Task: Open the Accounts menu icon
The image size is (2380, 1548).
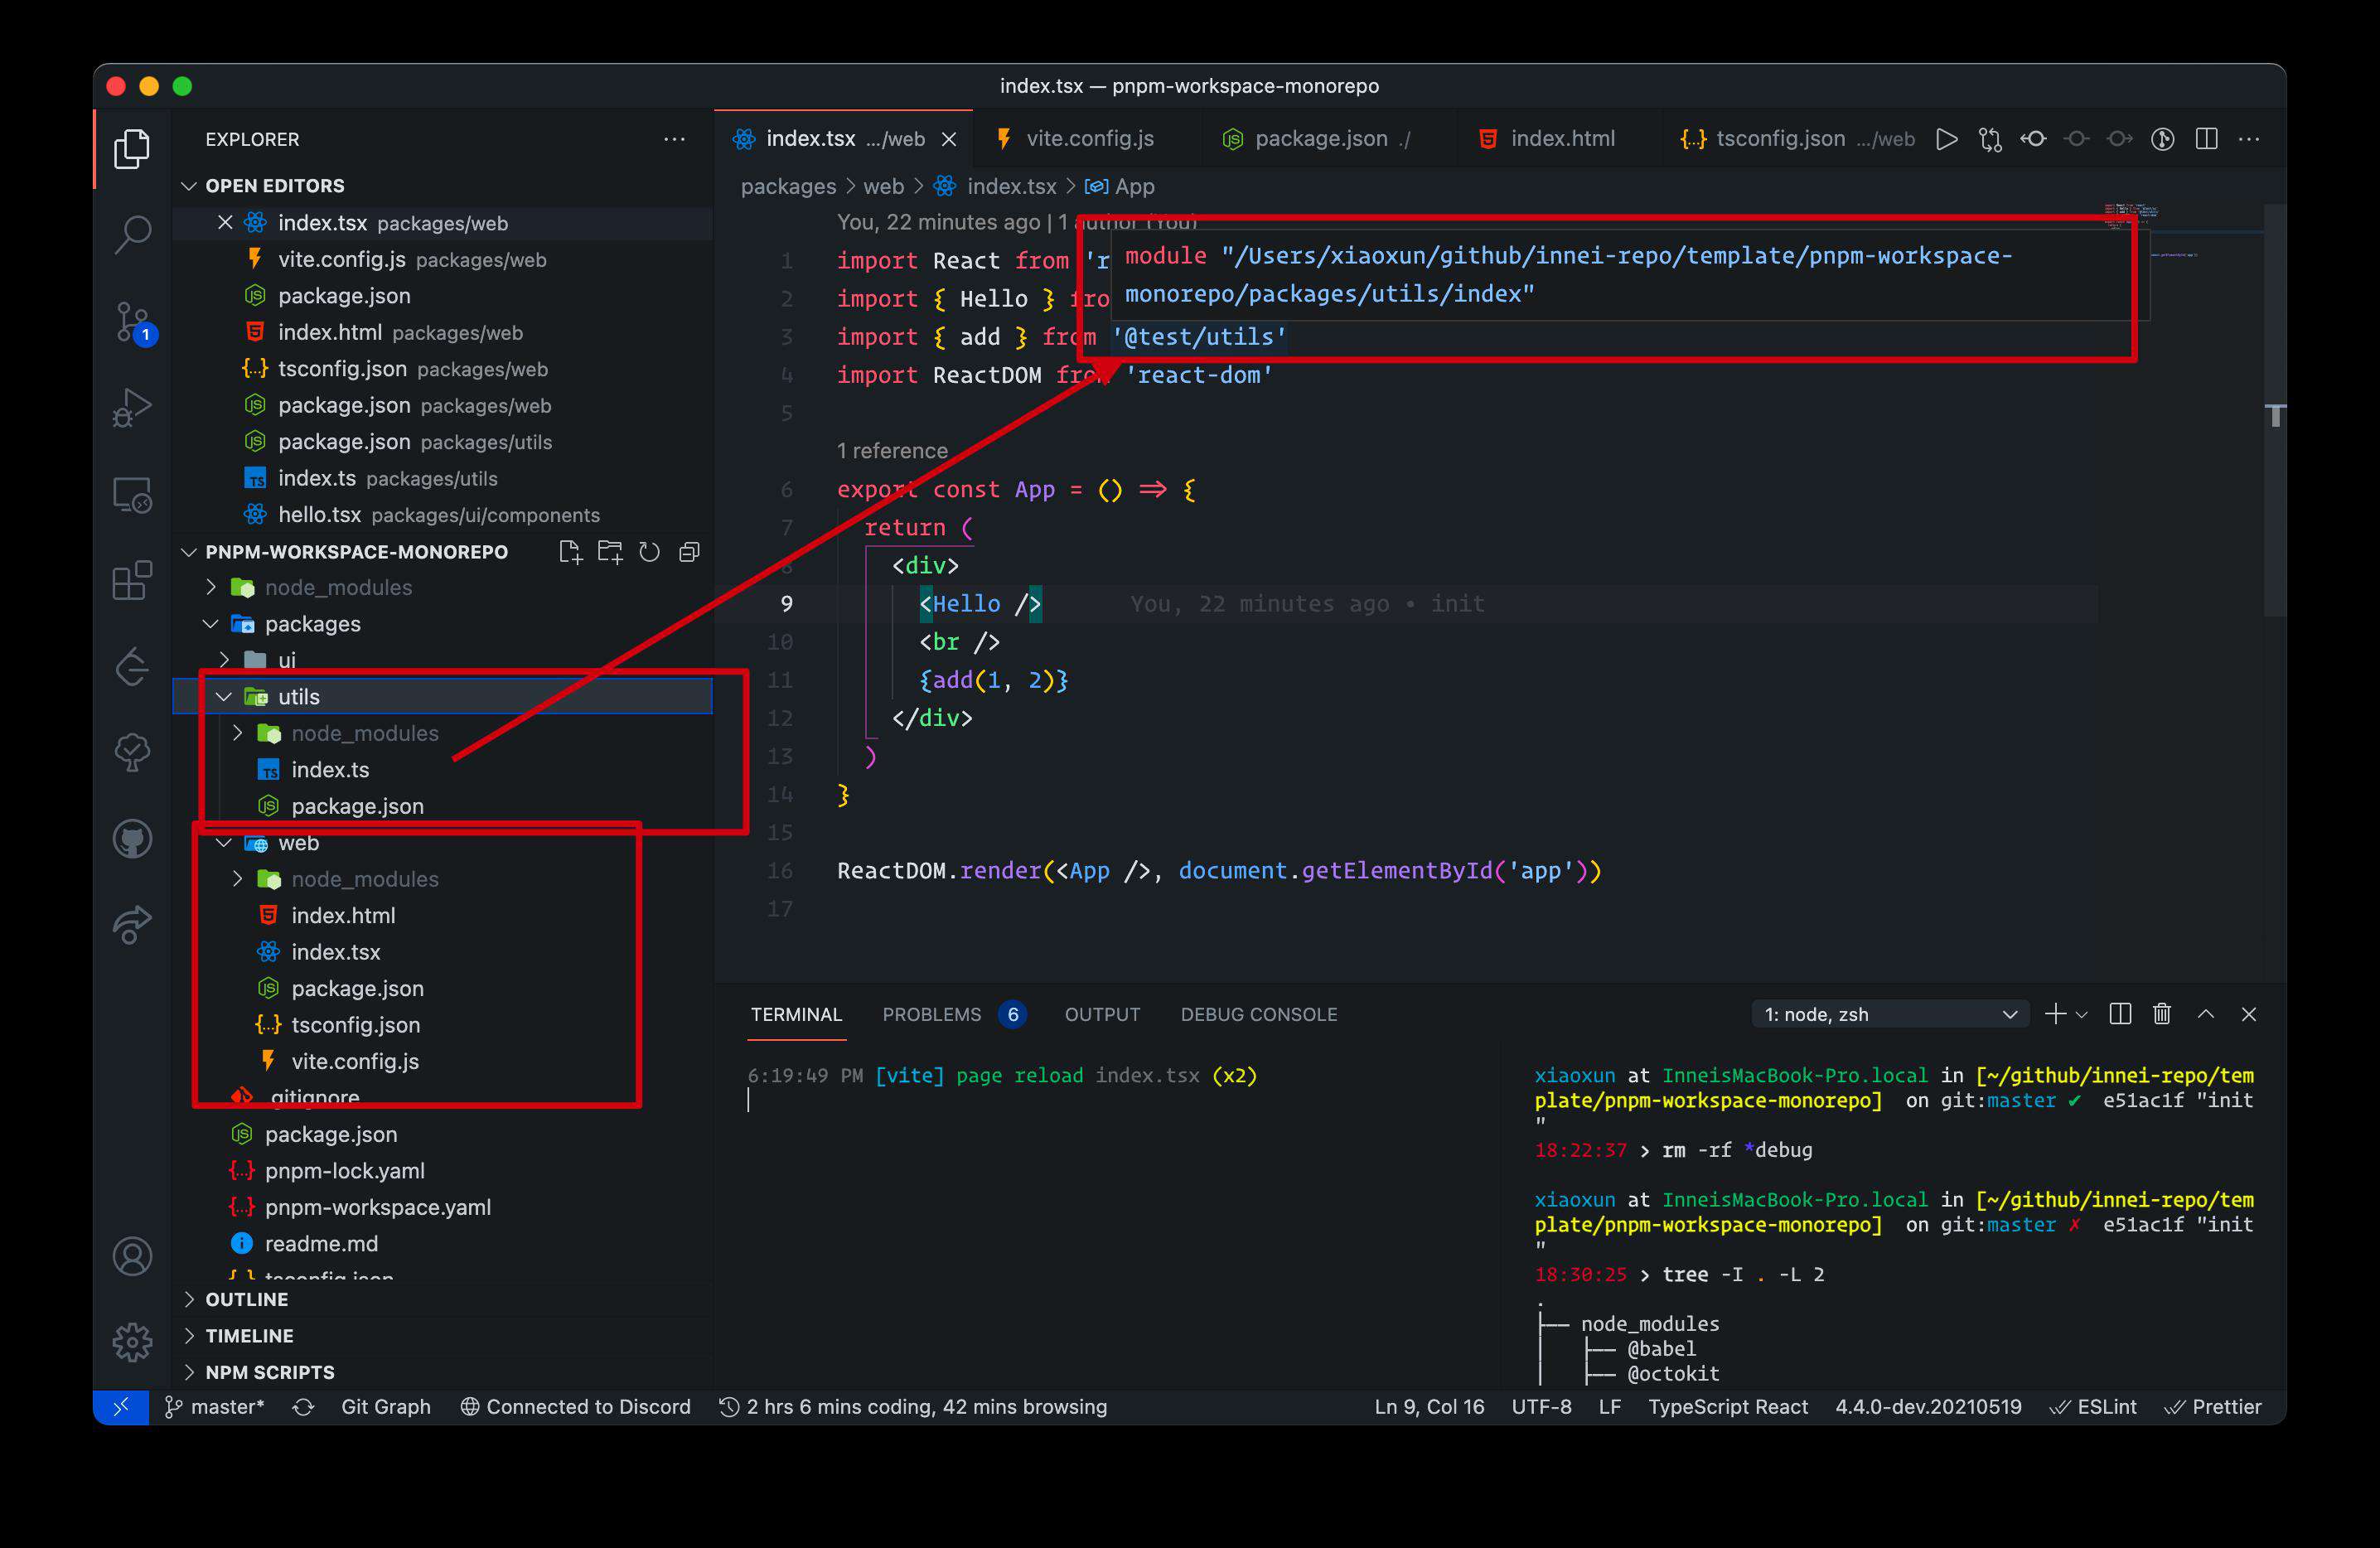Action: coord(132,1256)
